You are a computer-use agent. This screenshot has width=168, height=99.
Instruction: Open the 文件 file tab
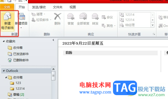click(x=7, y=7)
